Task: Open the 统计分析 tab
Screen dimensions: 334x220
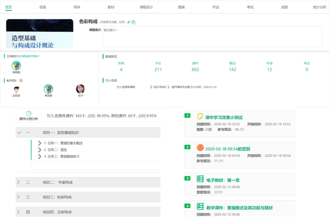Action: coord(319,8)
